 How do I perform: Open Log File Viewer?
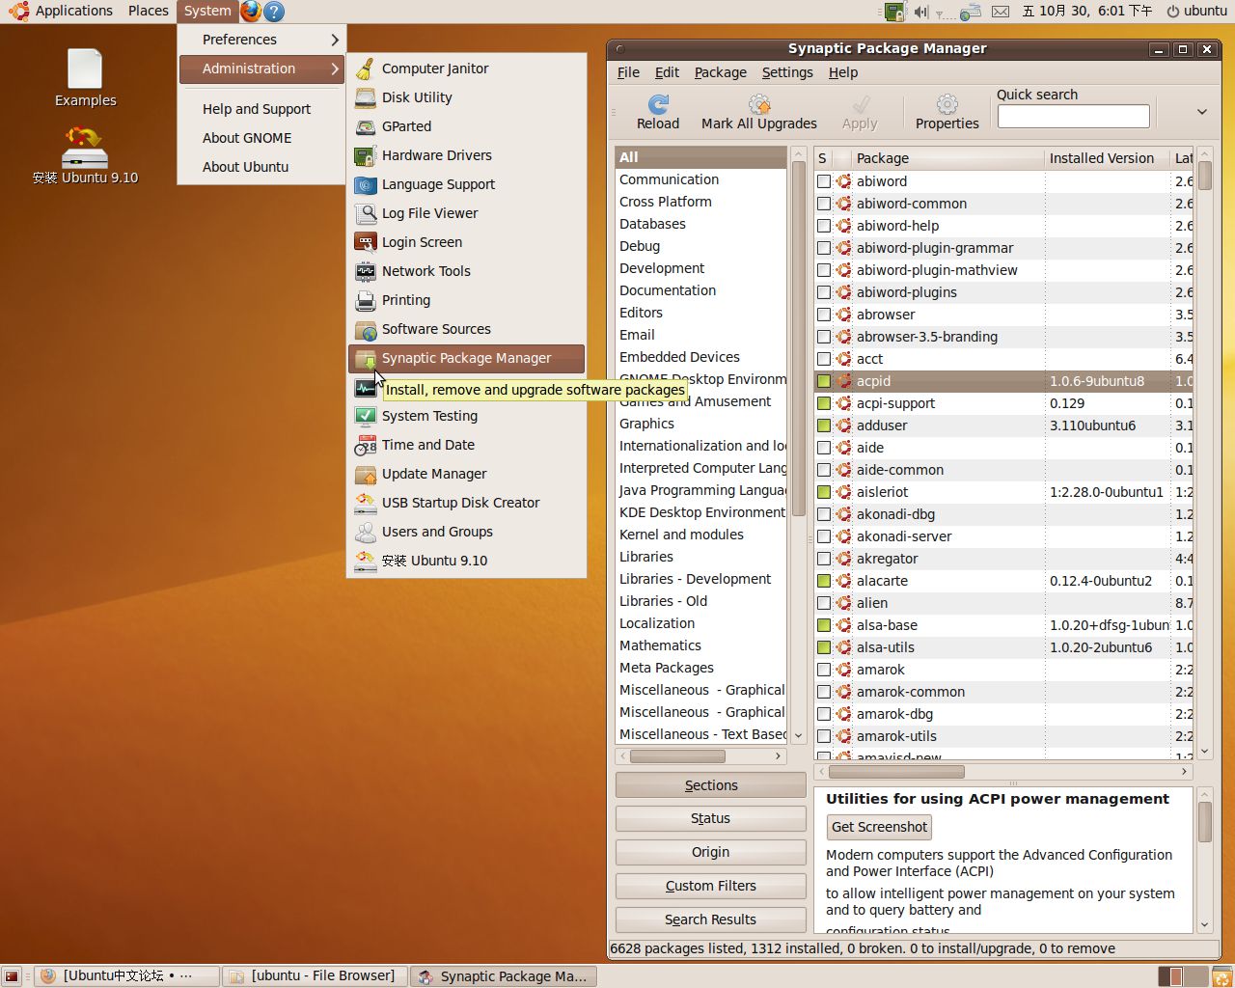click(x=466, y=213)
